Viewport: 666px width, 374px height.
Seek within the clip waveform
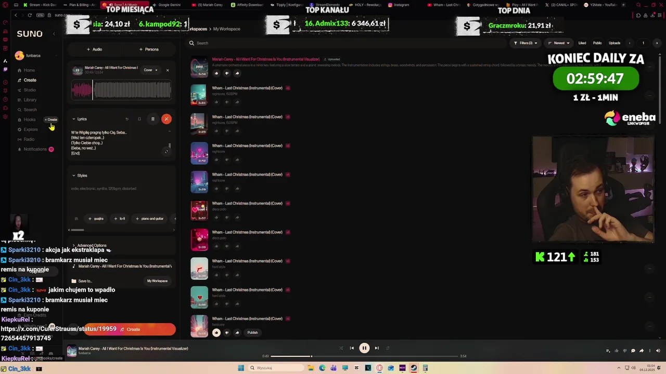(x=121, y=90)
